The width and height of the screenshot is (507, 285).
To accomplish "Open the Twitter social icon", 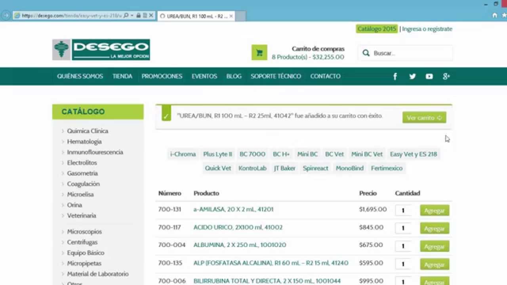I will [x=412, y=76].
